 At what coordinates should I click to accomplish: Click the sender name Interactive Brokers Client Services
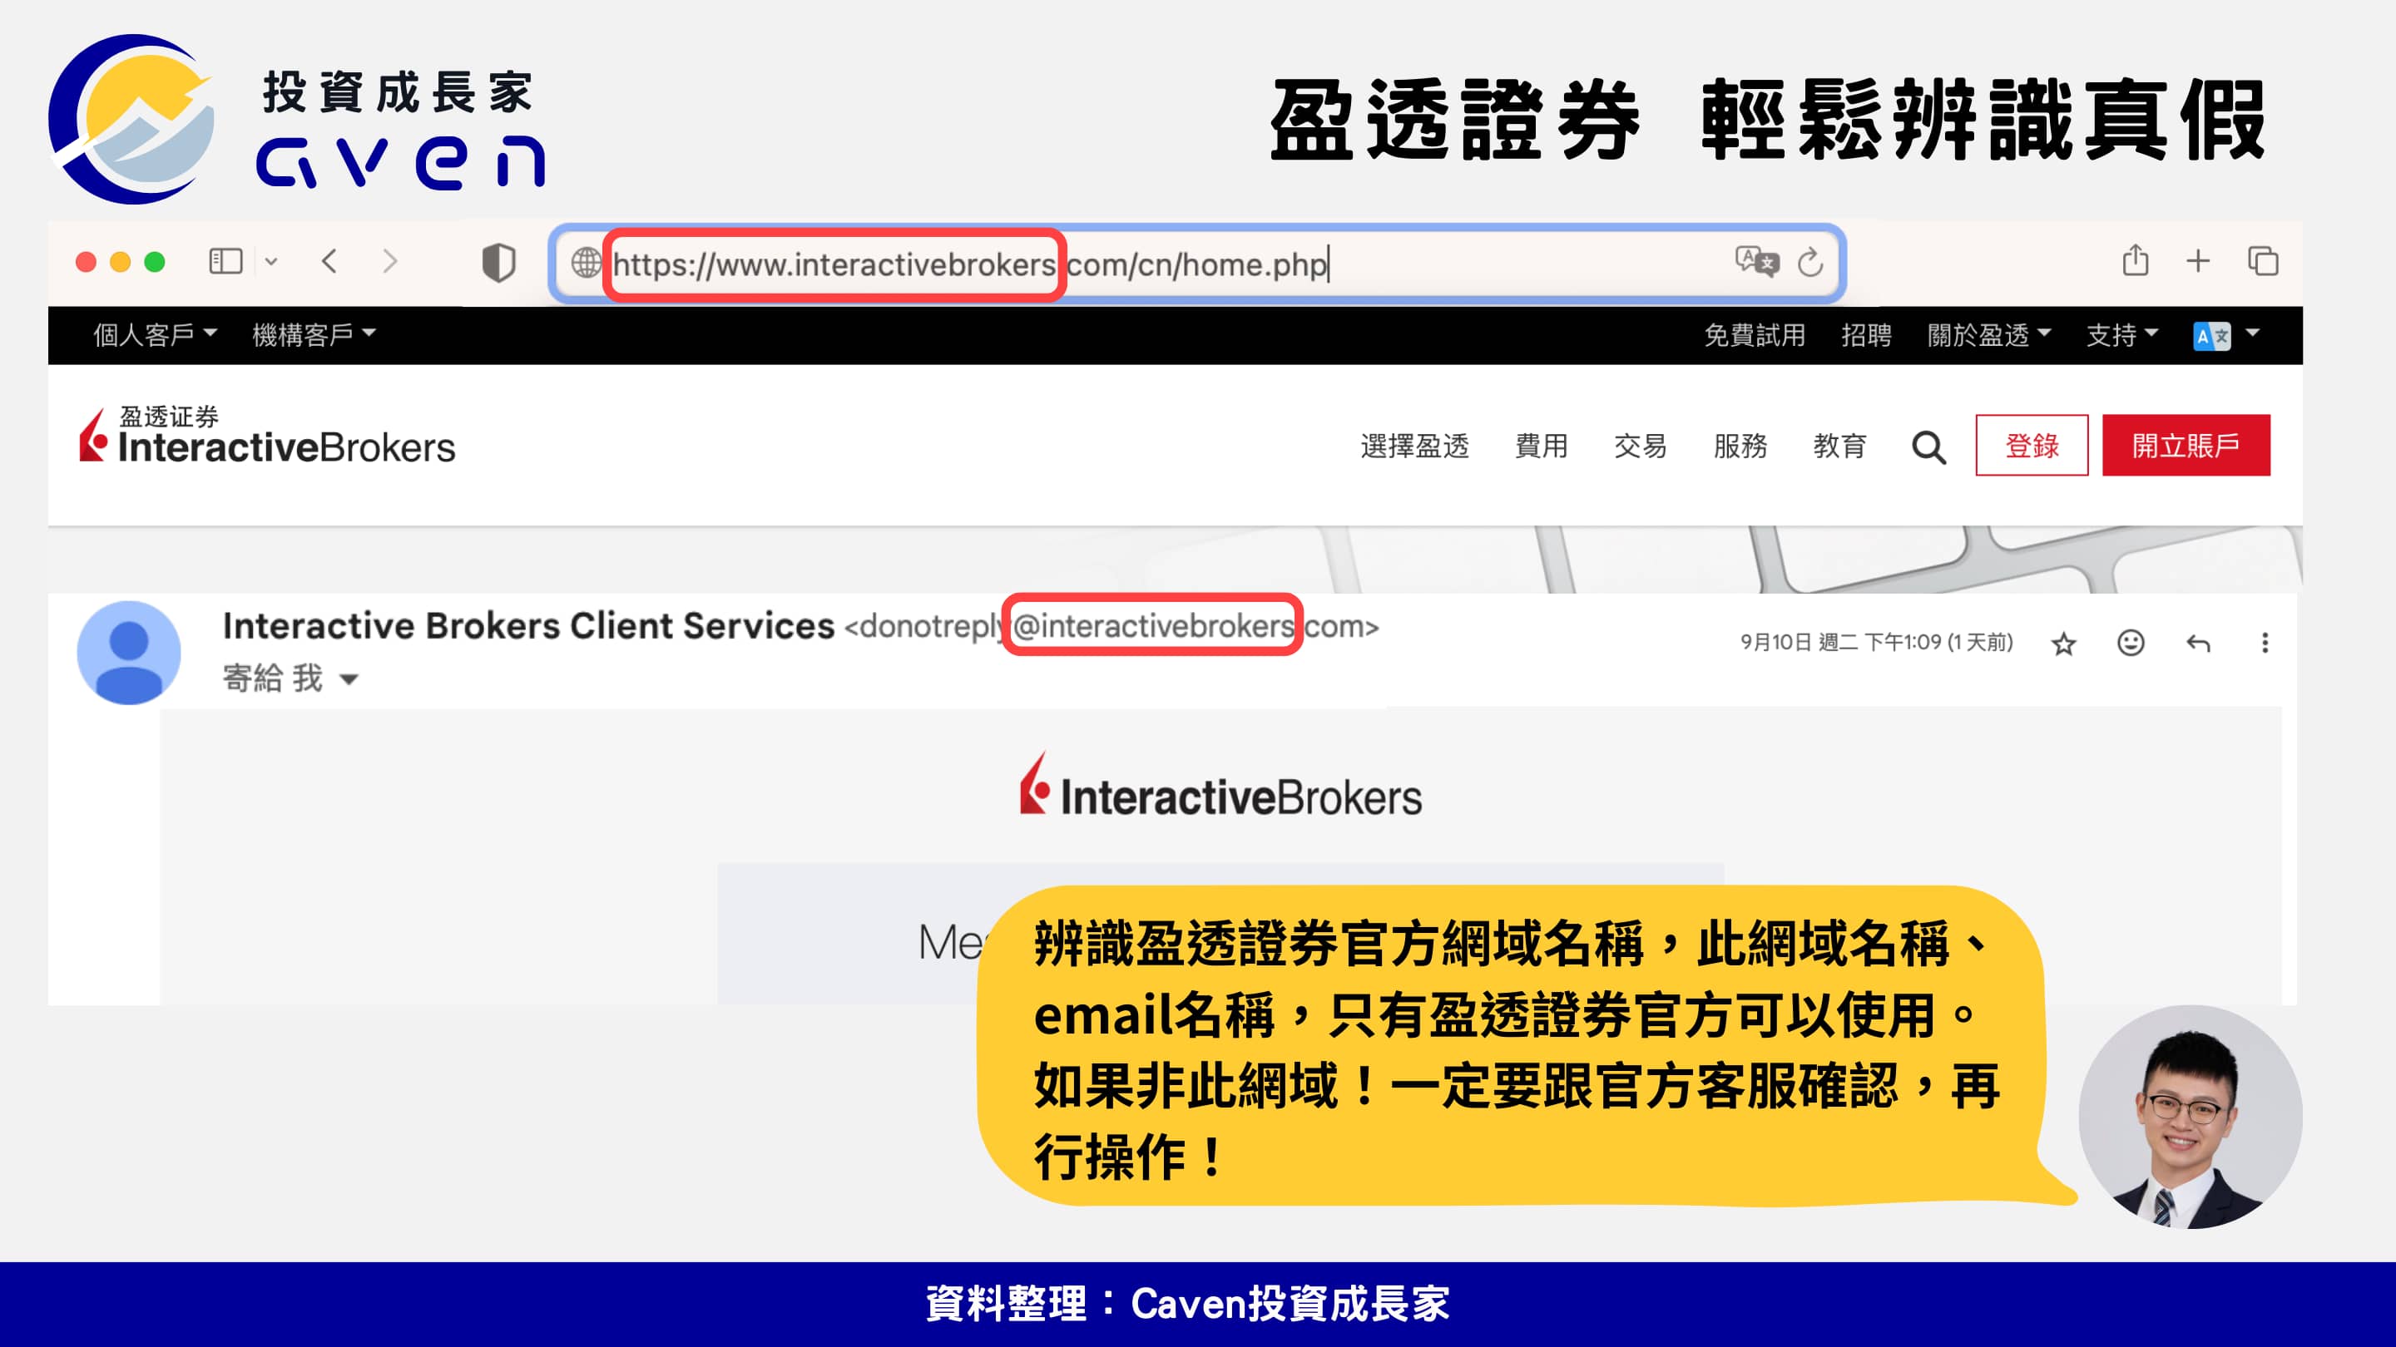(x=528, y=627)
